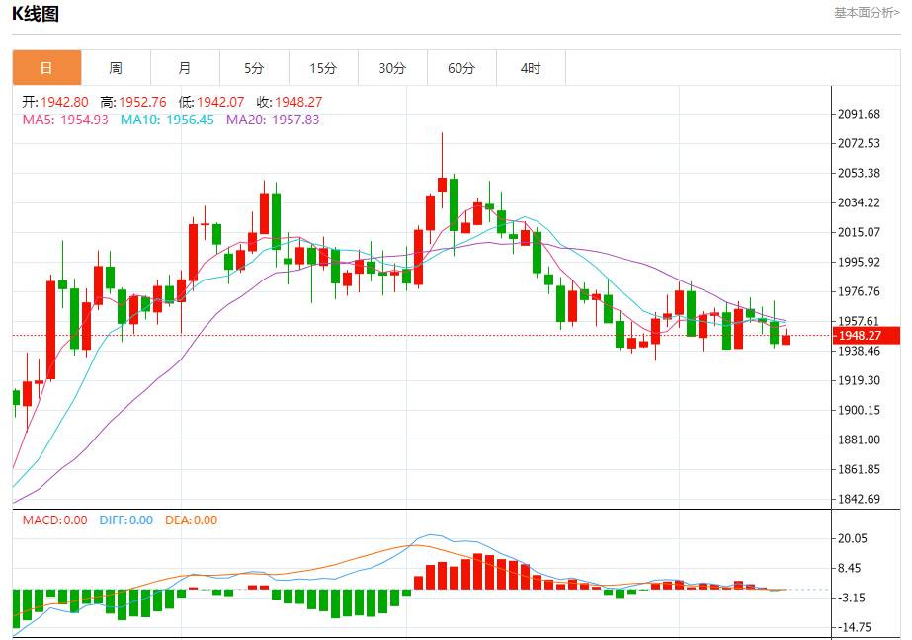Click the K线图 chart heading
The height and width of the screenshot is (640, 912).
36,13
